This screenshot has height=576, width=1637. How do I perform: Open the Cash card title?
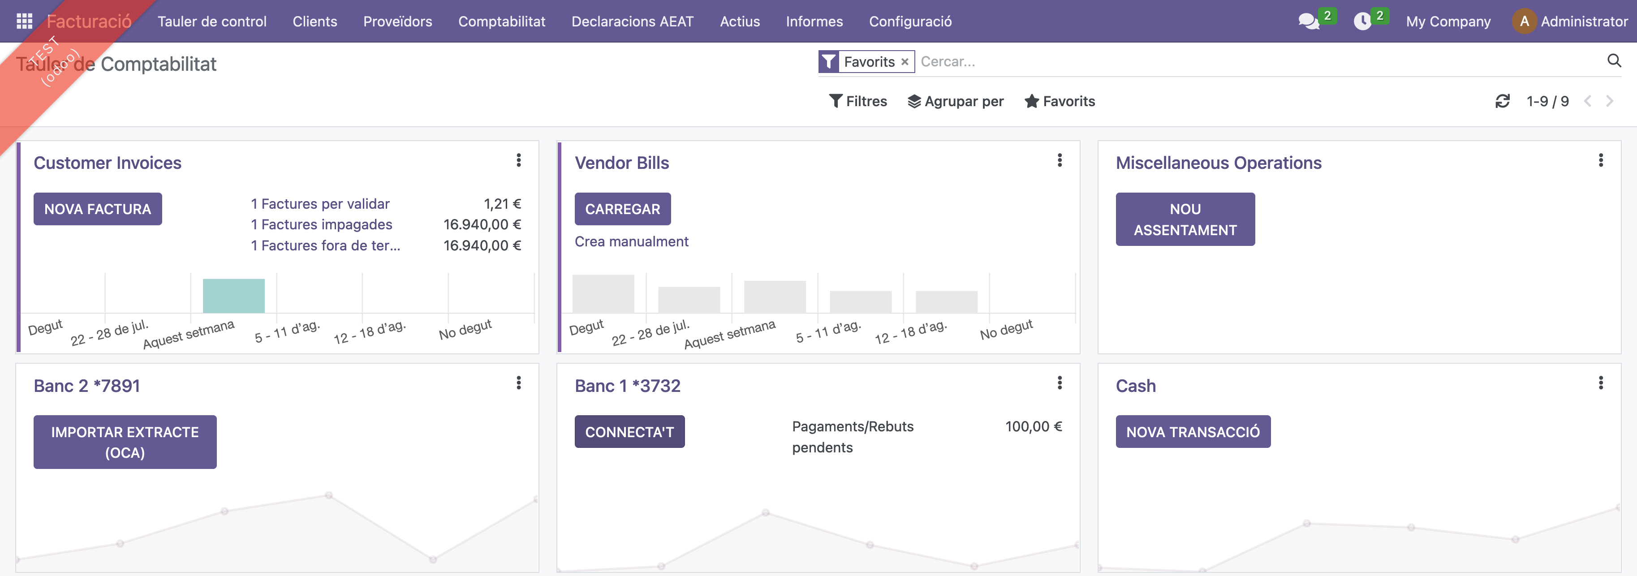(1136, 386)
